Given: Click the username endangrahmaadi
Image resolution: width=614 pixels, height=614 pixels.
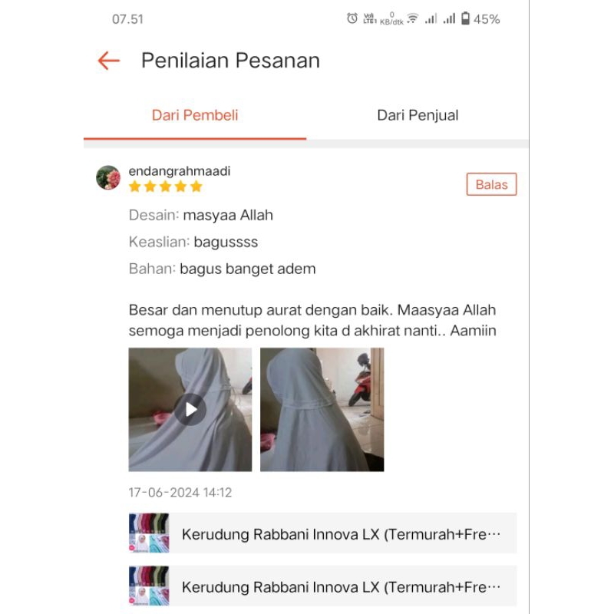Looking at the screenshot, I should tap(180, 171).
